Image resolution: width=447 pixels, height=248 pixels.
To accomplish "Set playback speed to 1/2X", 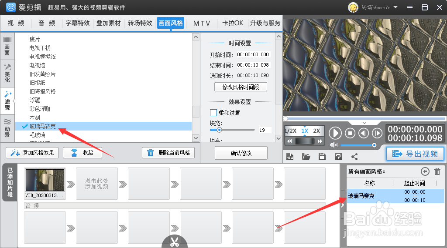I will tap(291, 131).
